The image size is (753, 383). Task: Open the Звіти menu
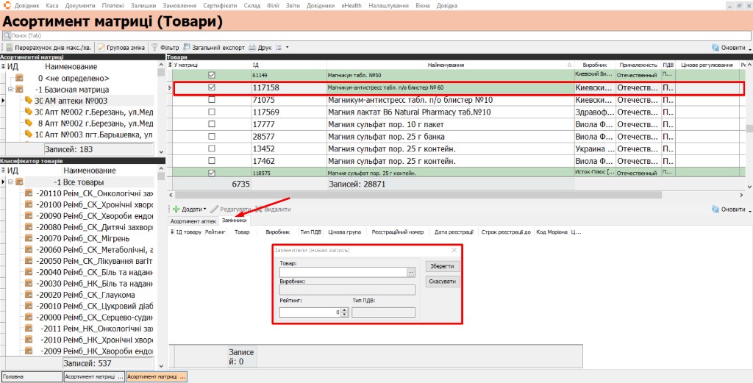292,6
